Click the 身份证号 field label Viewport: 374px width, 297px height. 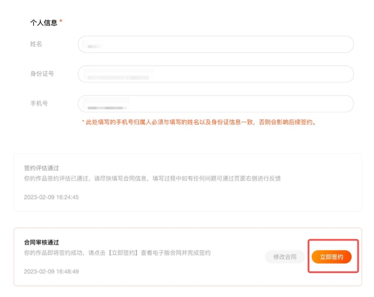[x=42, y=74]
